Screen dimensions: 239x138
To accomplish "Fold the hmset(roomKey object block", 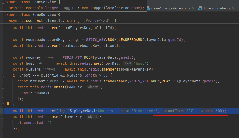I will pyautogui.click(x=3, y=87).
